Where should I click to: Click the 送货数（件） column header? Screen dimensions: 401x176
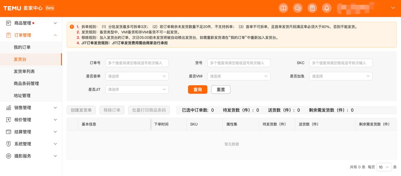click(309, 124)
